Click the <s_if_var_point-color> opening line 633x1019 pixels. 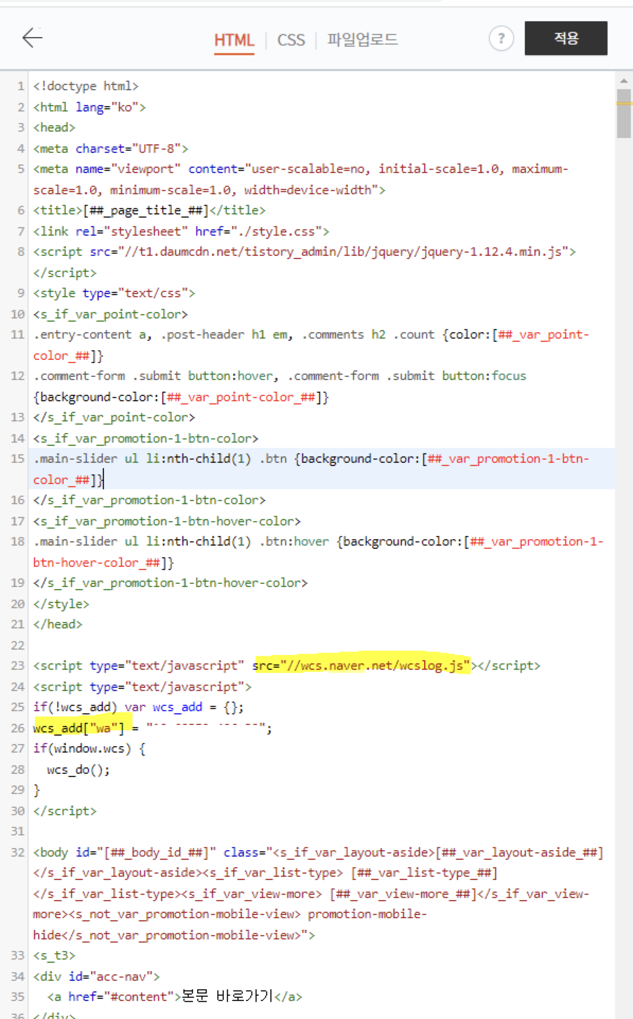click(110, 314)
